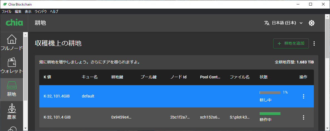Viewport: 330px width, 131px height.
Task: Click the green 耕作中 progress bar
Action: [270, 113]
